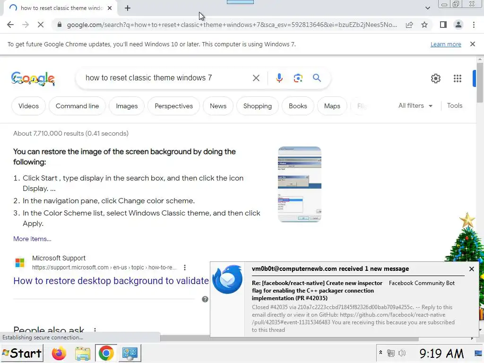Filter results by Command line
The height and width of the screenshot is (363, 484).
tap(77, 106)
